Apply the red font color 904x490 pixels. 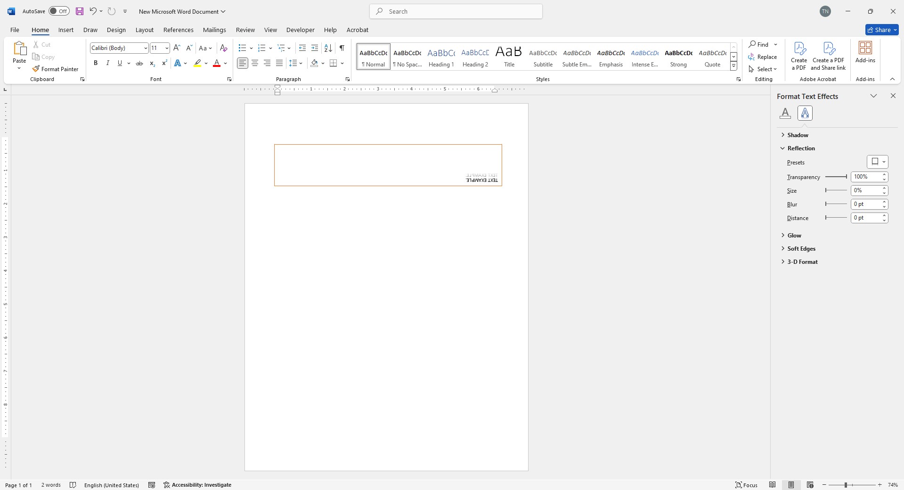pyautogui.click(x=217, y=63)
